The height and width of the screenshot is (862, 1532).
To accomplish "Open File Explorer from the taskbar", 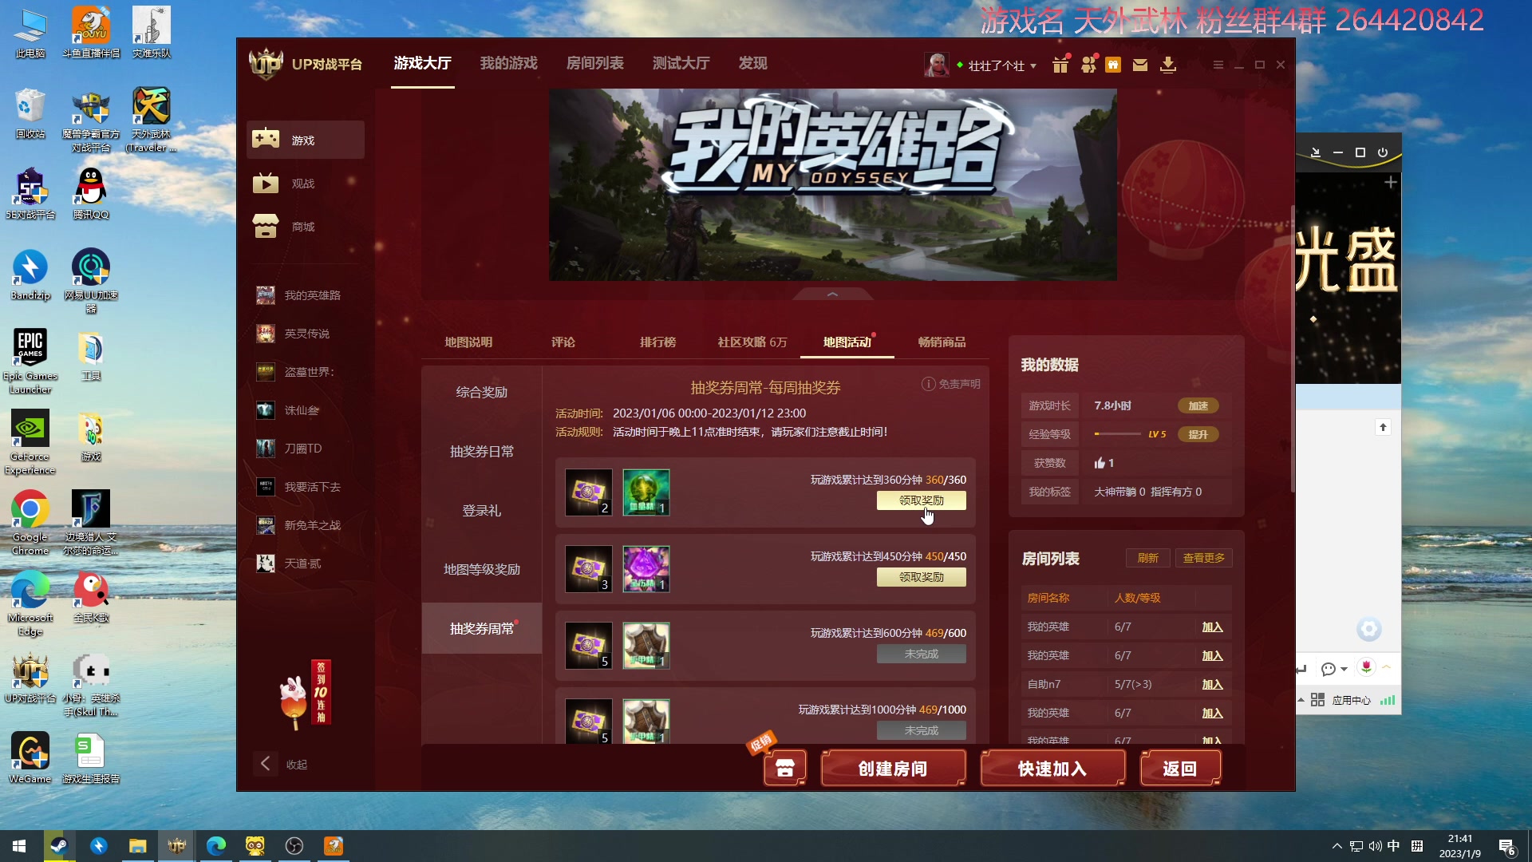I will (x=138, y=845).
